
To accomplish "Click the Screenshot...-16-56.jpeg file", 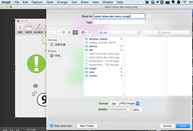I will (x=103, y=65).
